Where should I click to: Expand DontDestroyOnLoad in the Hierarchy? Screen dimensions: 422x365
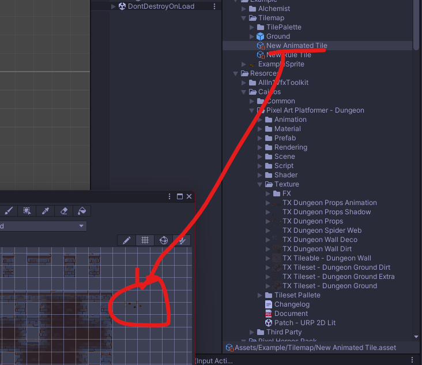[x=114, y=6]
